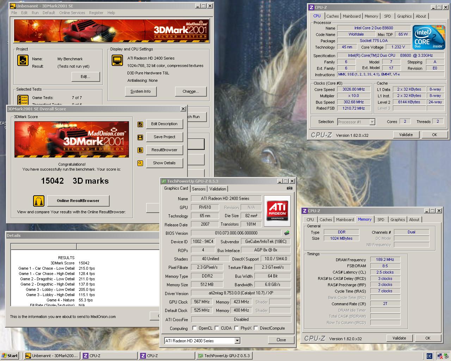The image size is (451, 361).
Task: Switch to the Sensors tab in GPU-Z
Action: [x=199, y=189]
